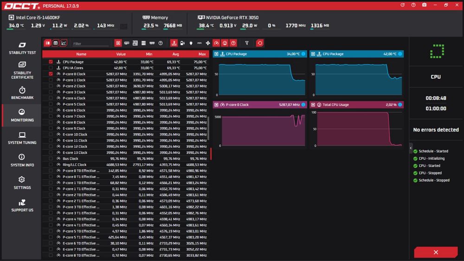Open the System Info section
The height and width of the screenshot is (261, 464).
(22, 160)
